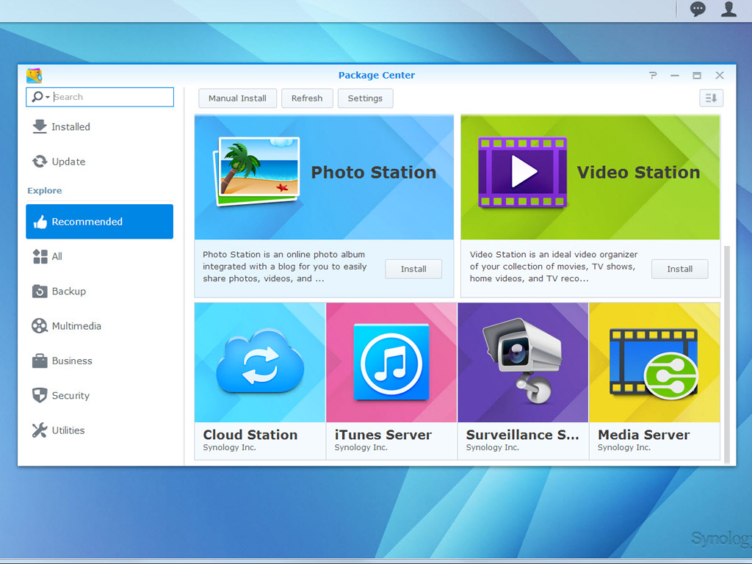Click the package list vertical scrollbar

point(727,355)
